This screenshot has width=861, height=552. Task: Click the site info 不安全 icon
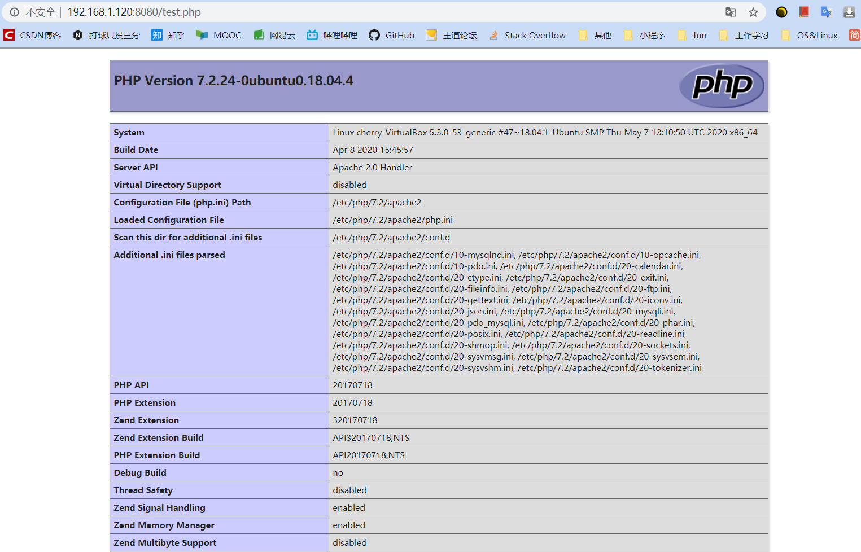tap(15, 12)
